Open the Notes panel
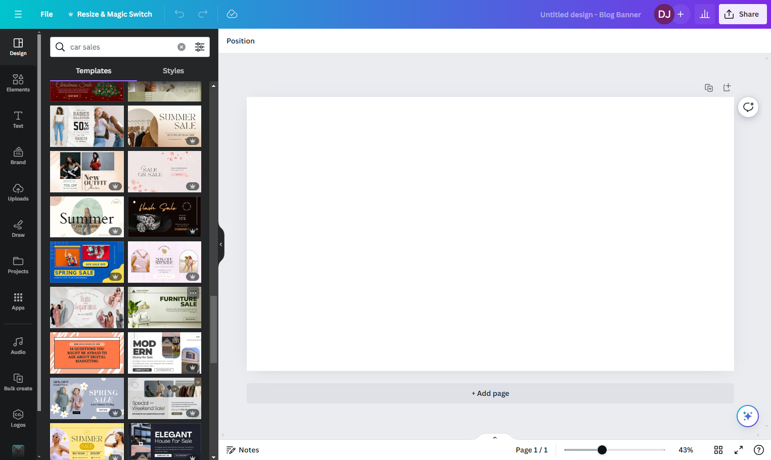771x460 pixels. [x=243, y=450]
